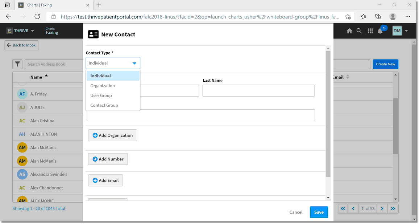Viewport: 419px width, 224px height.
Task: Select Individual in contact type list
Action: pos(113,76)
